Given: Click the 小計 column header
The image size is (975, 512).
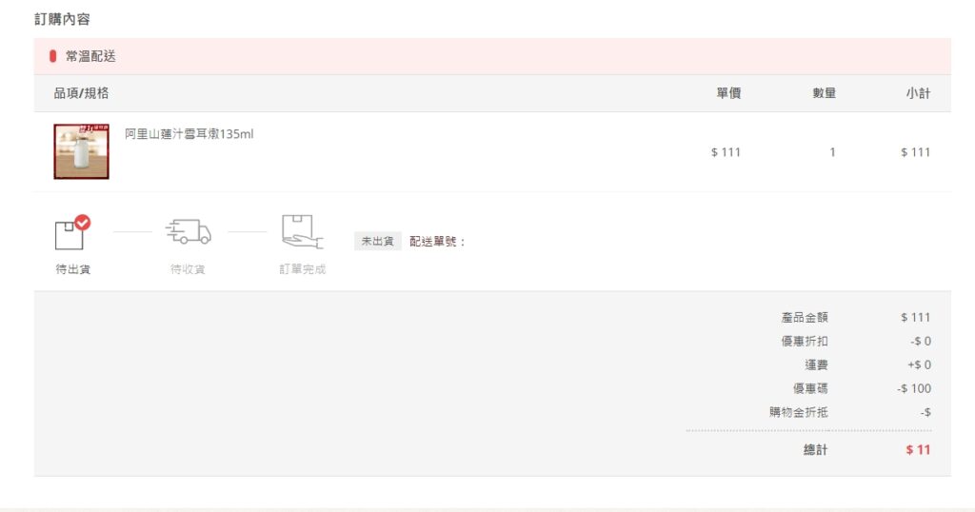Looking at the screenshot, I should [x=918, y=93].
